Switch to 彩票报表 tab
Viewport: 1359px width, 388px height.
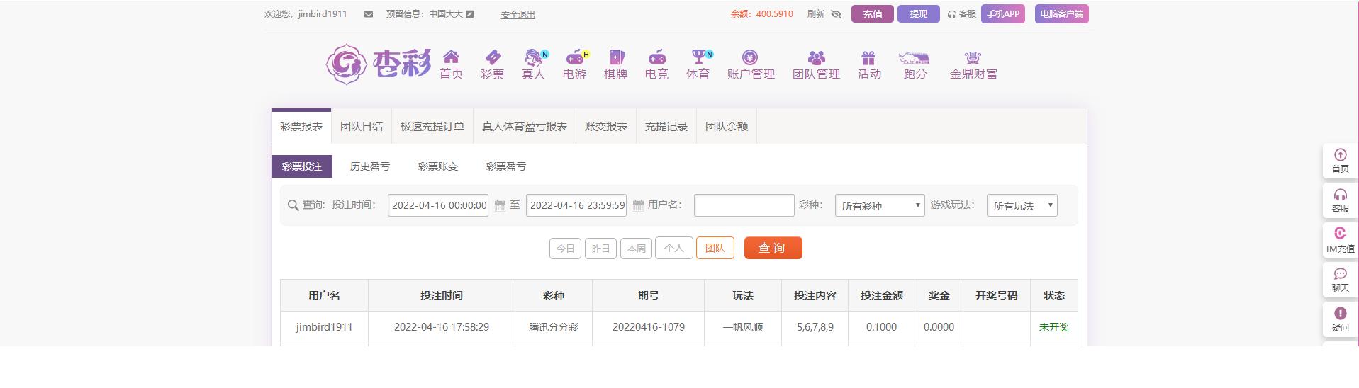301,127
